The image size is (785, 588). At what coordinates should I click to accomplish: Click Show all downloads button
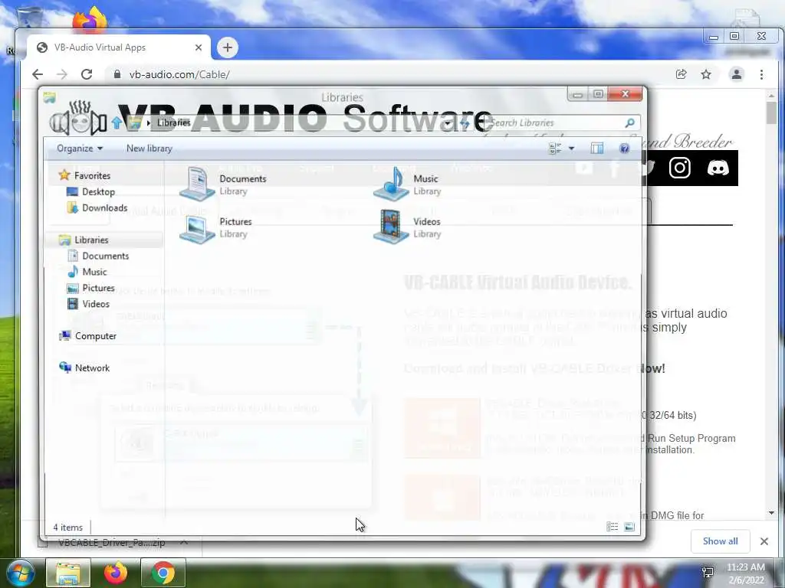720,541
